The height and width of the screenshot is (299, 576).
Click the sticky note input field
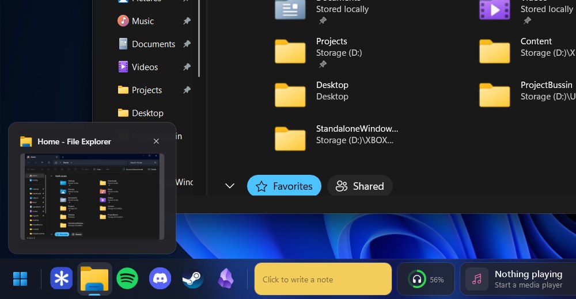[323, 279]
